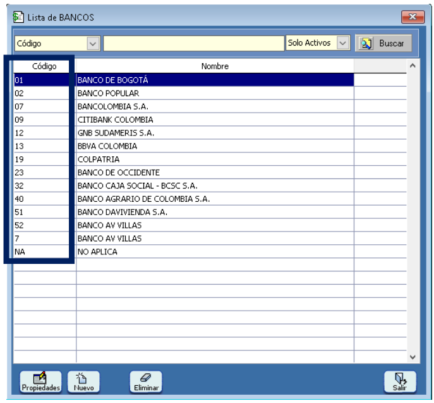Close the Lista de BANCOS window
Viewport: 434px width, 403px height.
pyautogui.click(x=413, y=17)
